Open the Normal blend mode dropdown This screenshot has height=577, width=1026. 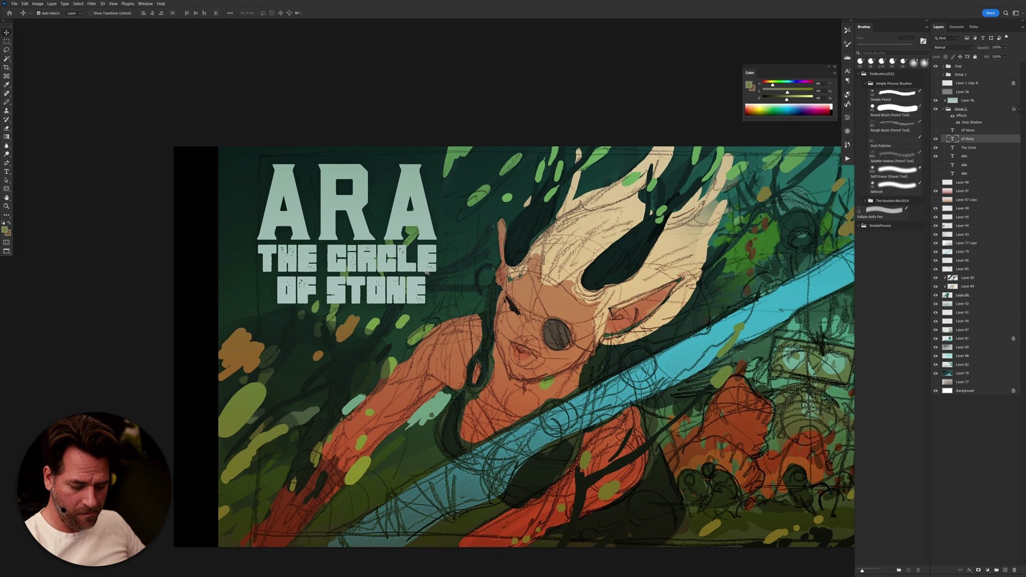click(x=952, y=48)
